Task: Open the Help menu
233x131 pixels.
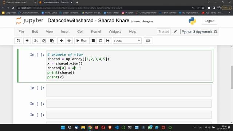Action: pos(133,32)
